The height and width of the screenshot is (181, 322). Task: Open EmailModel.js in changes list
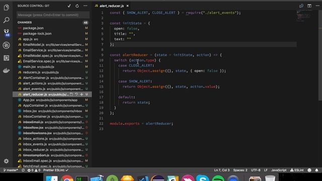coord(52,45)
